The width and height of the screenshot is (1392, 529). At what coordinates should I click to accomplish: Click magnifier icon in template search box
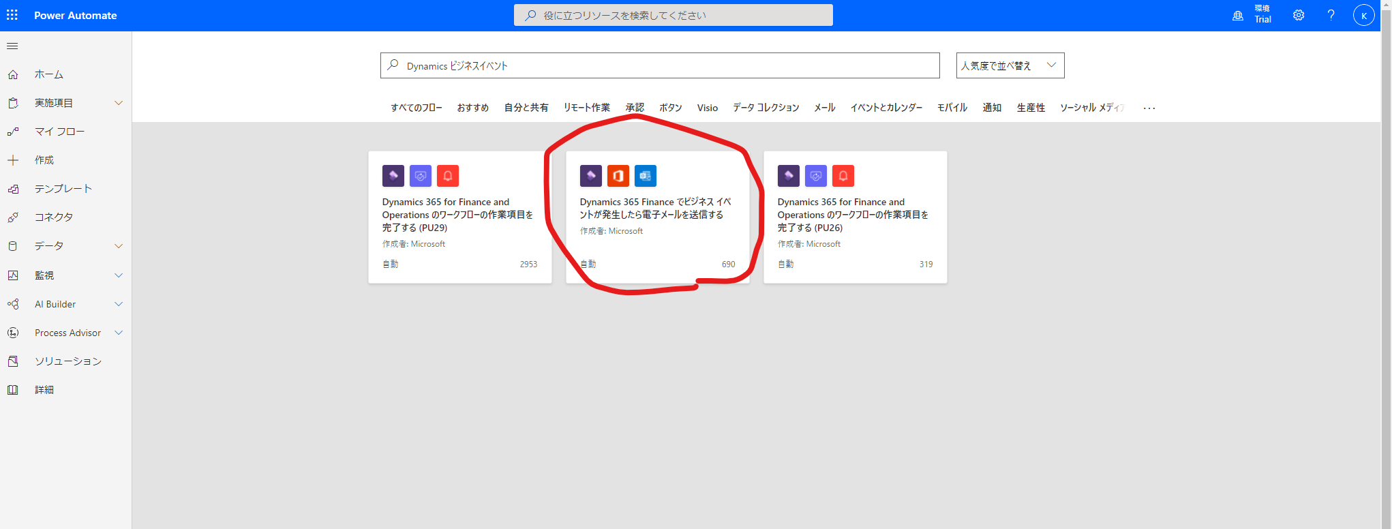coord(393,65)
